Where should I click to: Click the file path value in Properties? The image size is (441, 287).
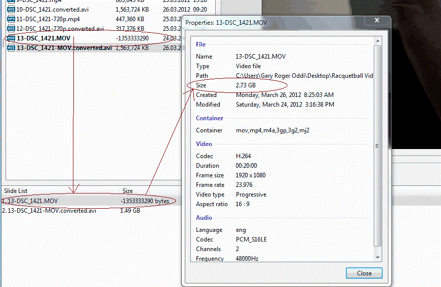pyautogui.click(x=305, y=76)
